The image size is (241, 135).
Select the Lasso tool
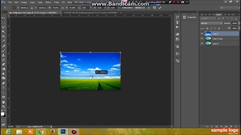[3, 27]
